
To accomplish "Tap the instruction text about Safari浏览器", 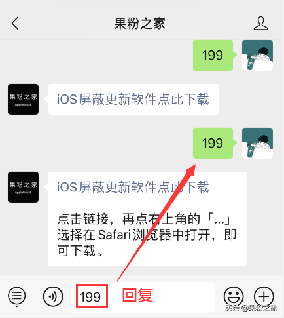I will (147, 235).
